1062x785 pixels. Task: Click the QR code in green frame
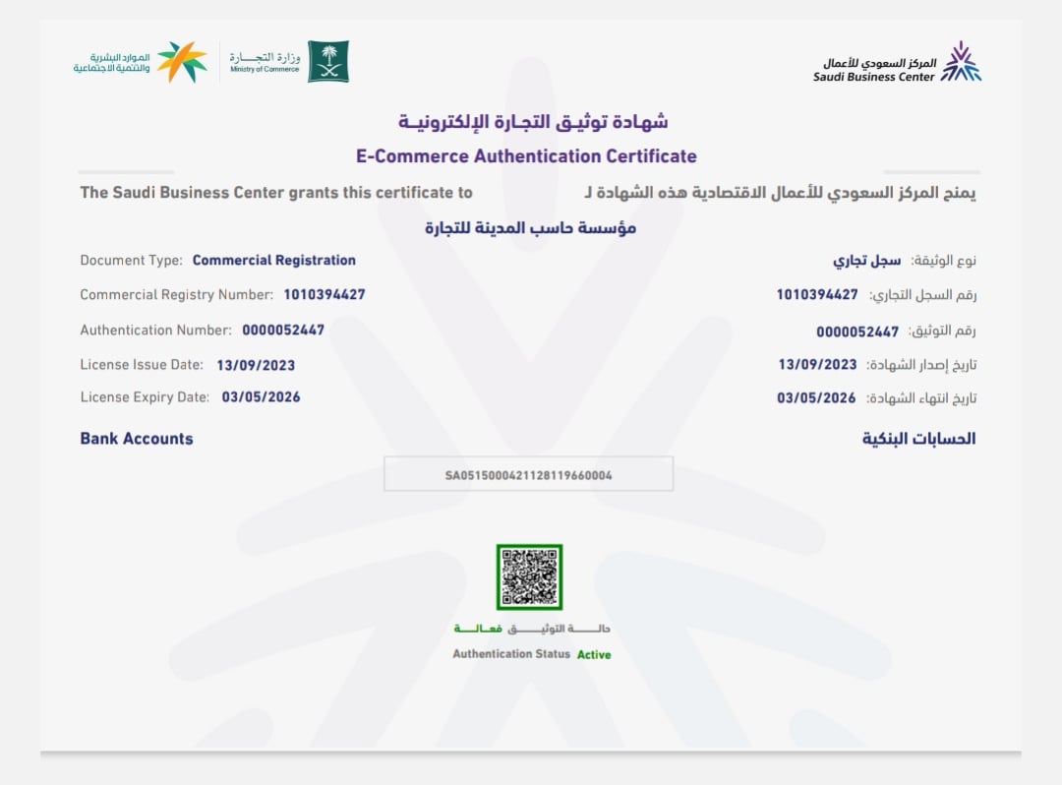pos(529,577)
